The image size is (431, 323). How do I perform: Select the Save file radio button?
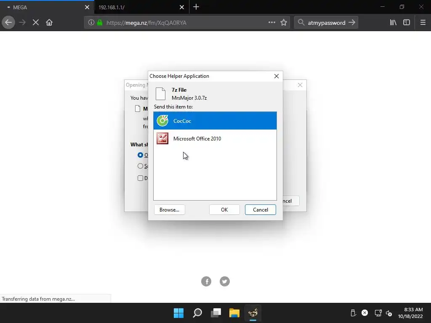[x=140, y=166]
